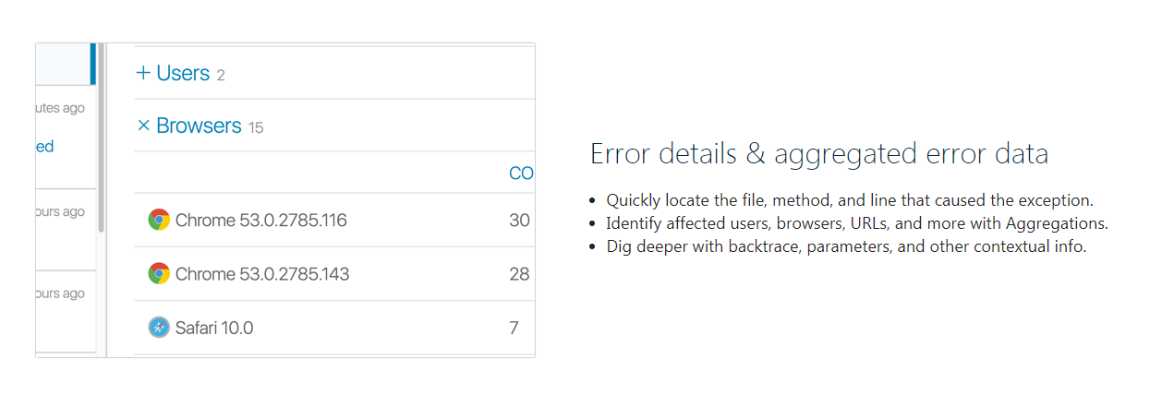Click the plus icon beside Users
The height and width of the screenshot is (419, 1162).
point(143,73)
